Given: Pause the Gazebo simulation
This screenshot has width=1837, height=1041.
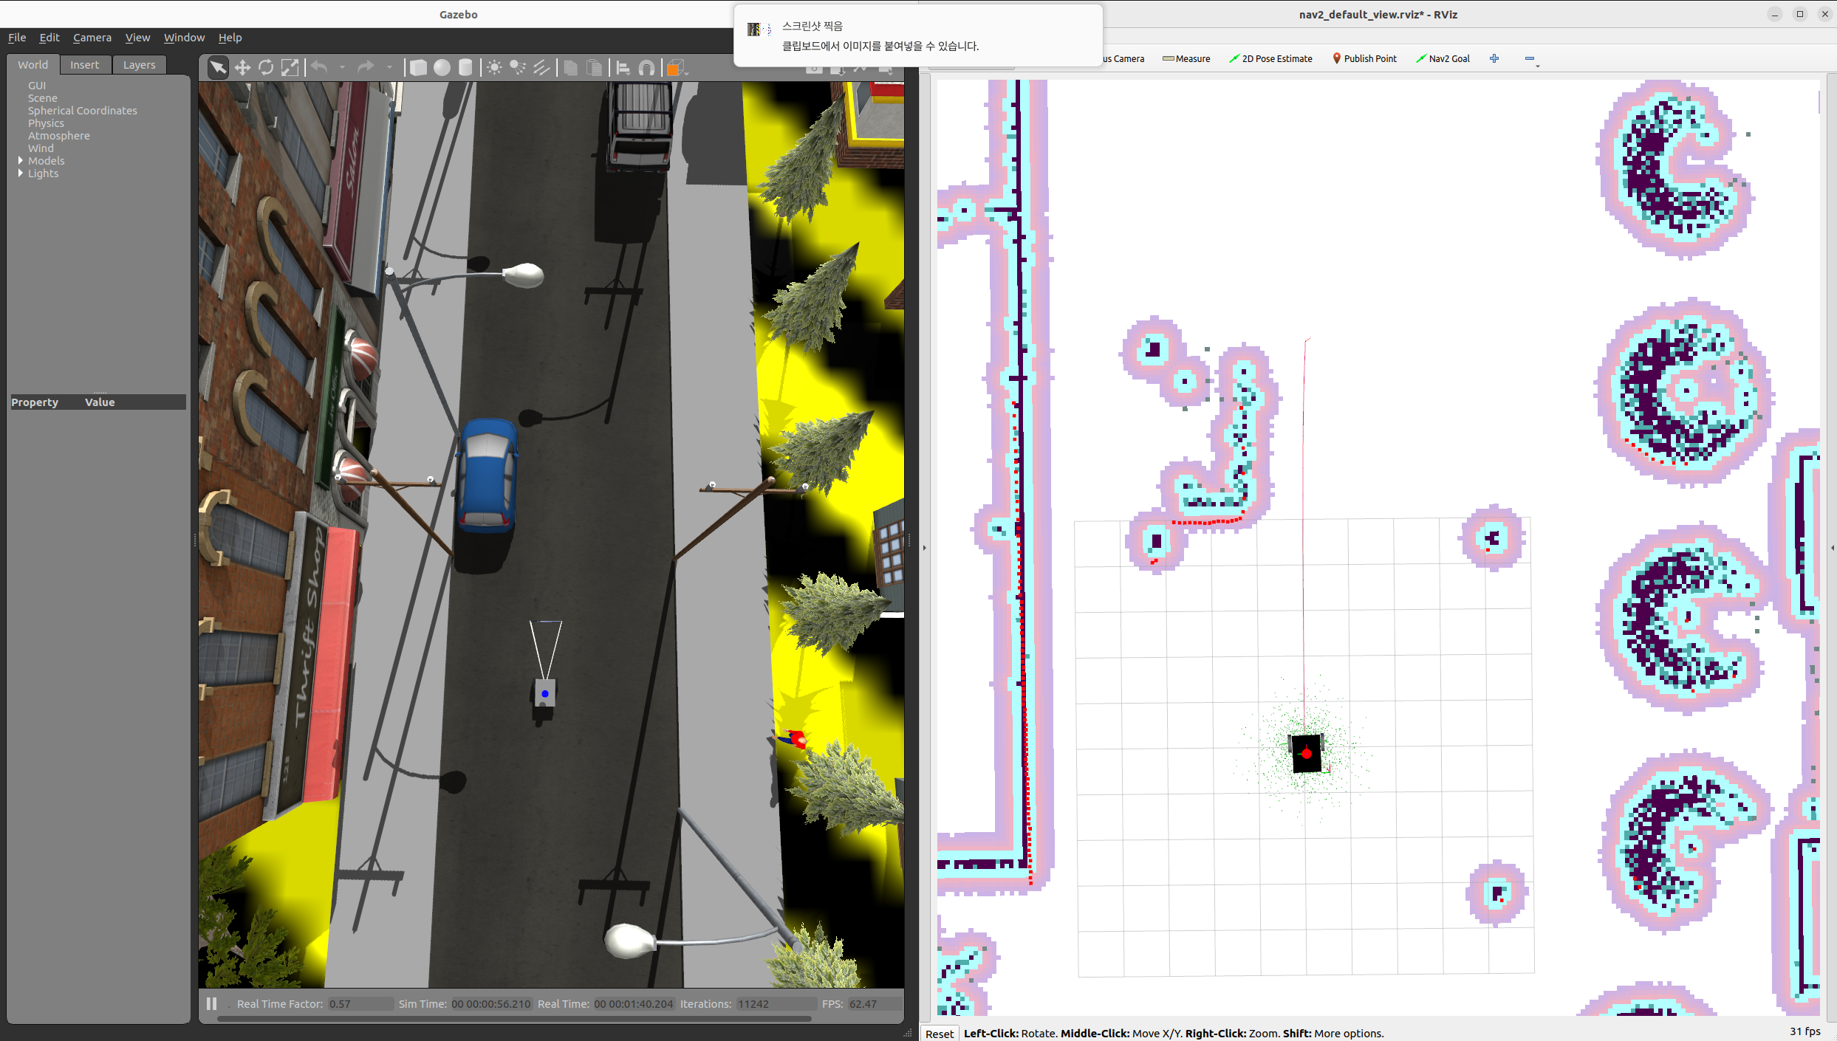Looking at the screenshot, I should click(212, 1003).
